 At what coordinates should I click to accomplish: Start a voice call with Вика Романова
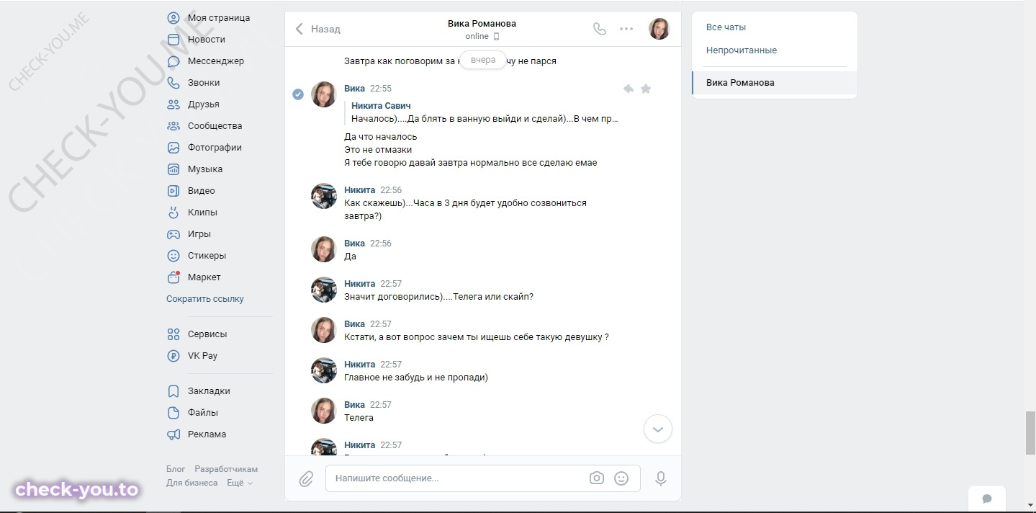click(x=599, y=29)
